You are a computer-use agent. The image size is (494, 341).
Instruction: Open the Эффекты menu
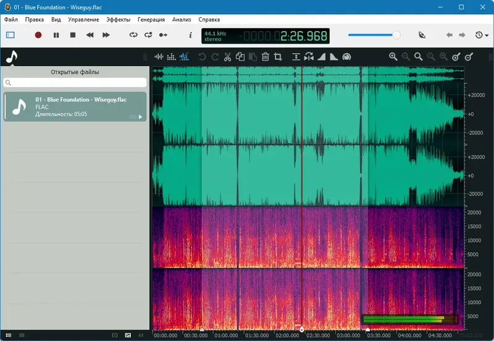[x=118, y=20]
